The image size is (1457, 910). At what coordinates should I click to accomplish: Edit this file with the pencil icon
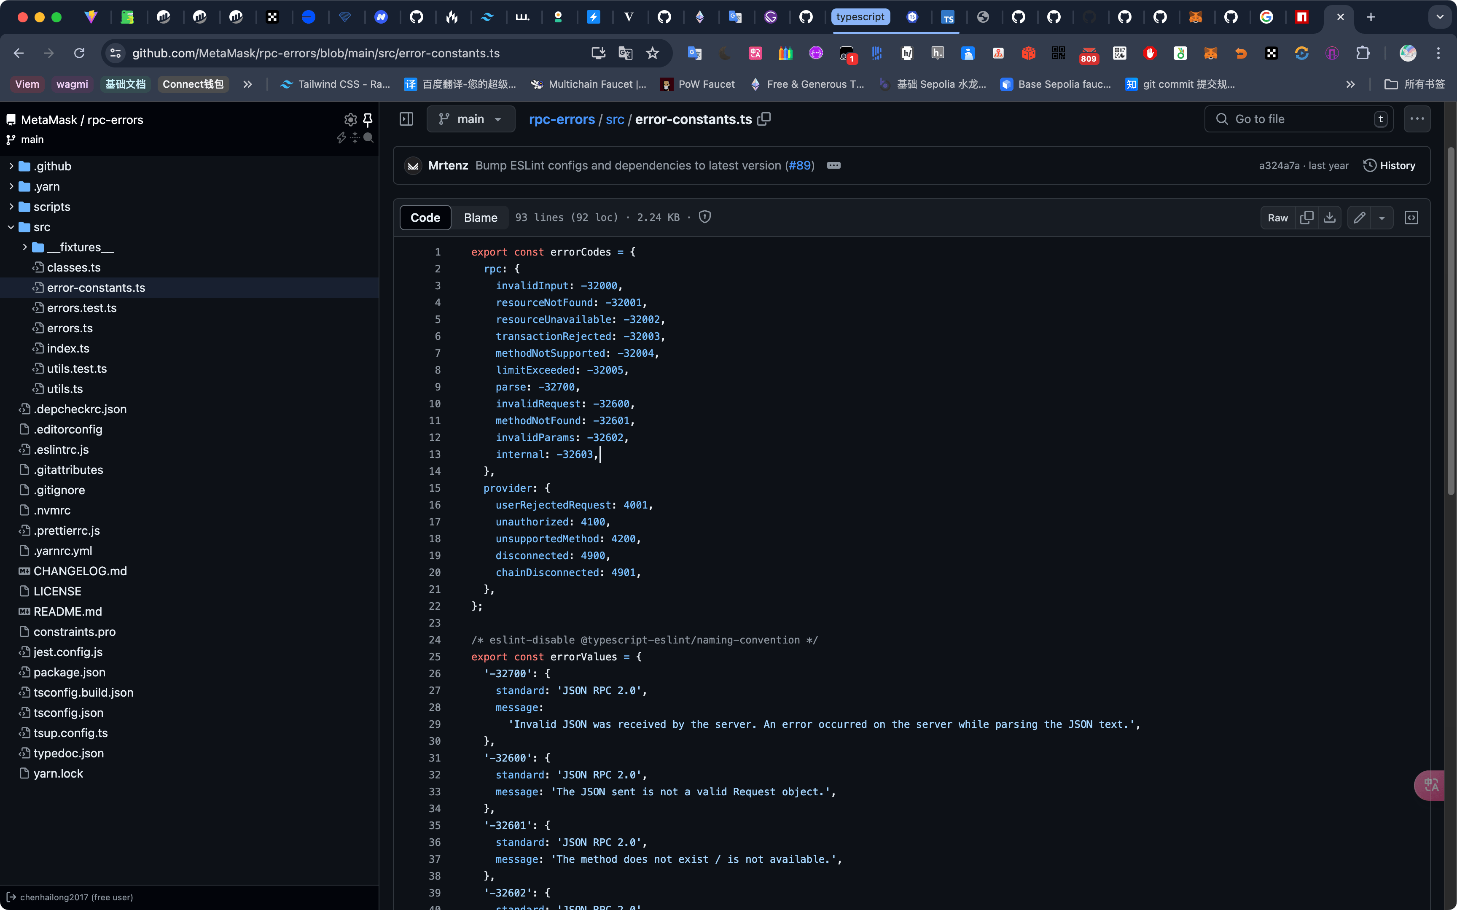tap(1359, 217)
